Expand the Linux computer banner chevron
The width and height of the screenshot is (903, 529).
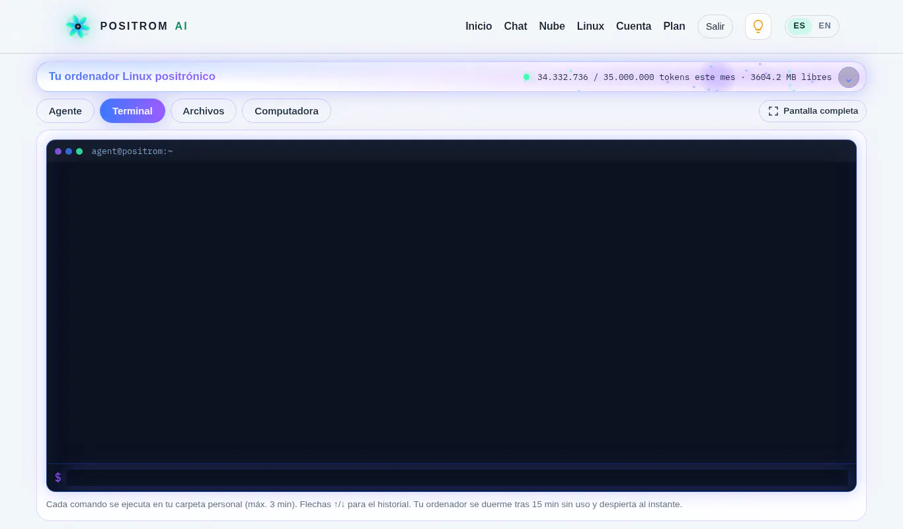click(849, 77)
